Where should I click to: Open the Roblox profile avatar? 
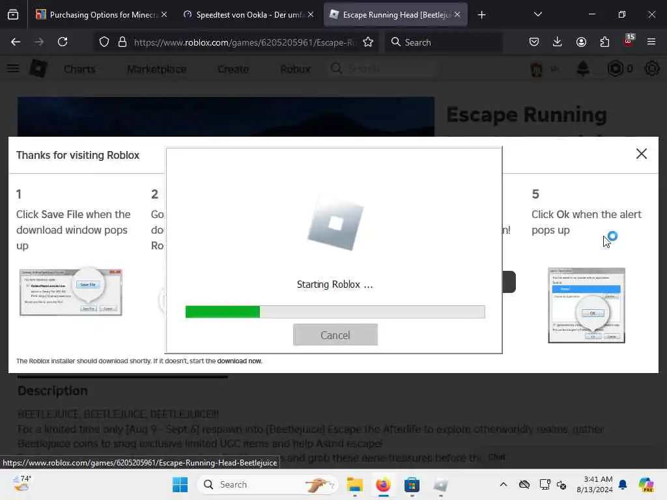point(537,69)
